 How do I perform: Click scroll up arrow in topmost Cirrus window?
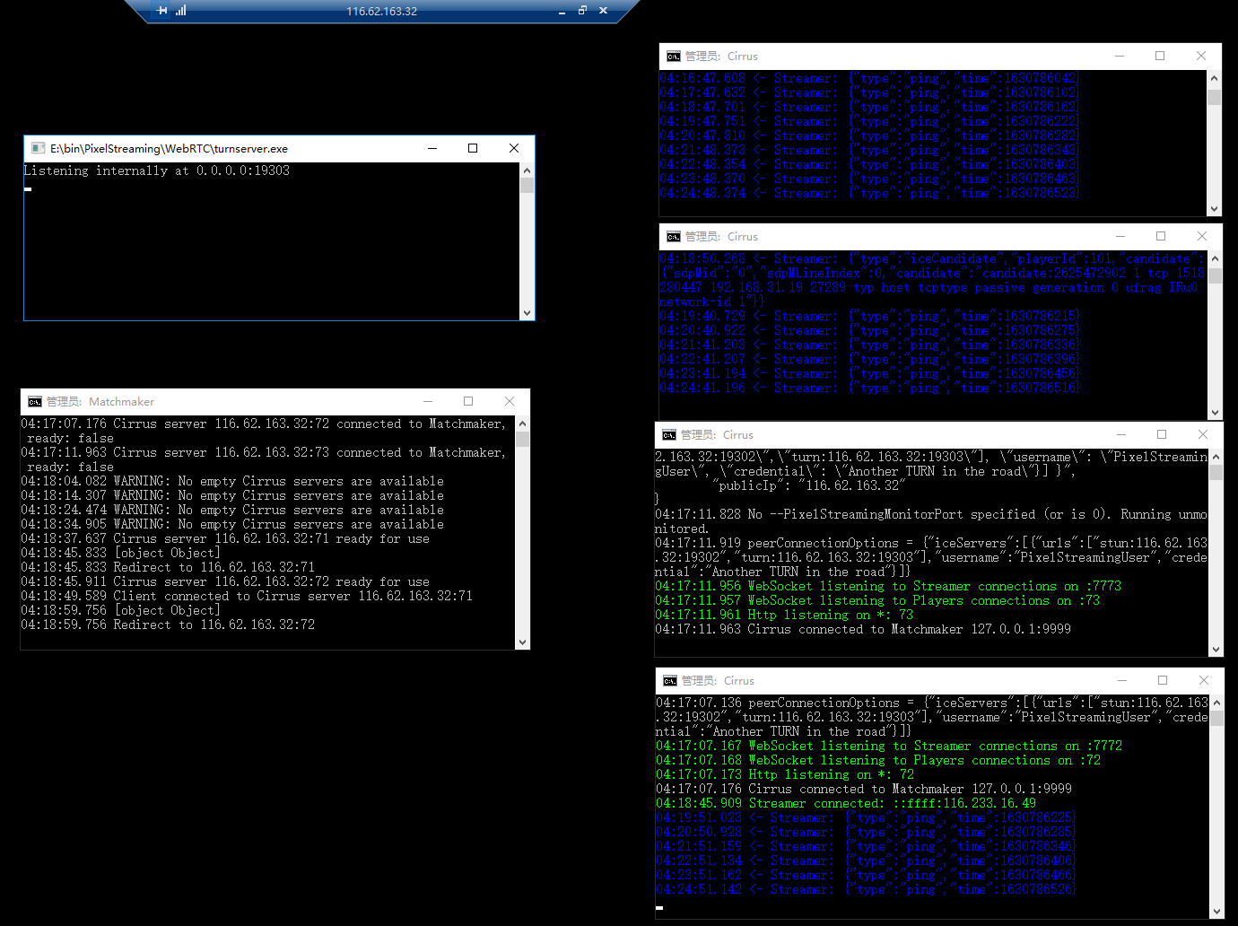[x=1214, y=78]
